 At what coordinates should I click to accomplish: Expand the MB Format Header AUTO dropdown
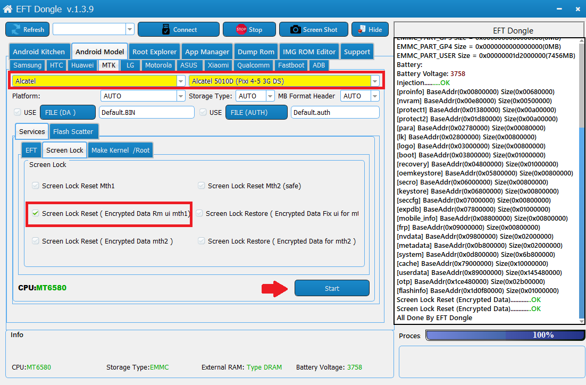[x=375, y=96]
